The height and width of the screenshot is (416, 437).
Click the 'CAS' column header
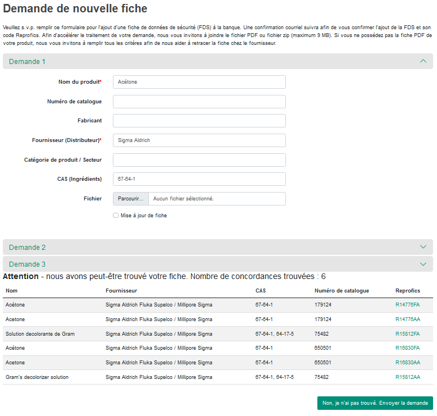[261, 291]
